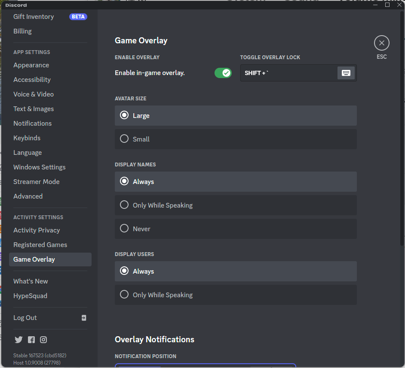Screen dimensions: 405x368
Task: Choose Always under Display Names
Action: tap(236, 182)
